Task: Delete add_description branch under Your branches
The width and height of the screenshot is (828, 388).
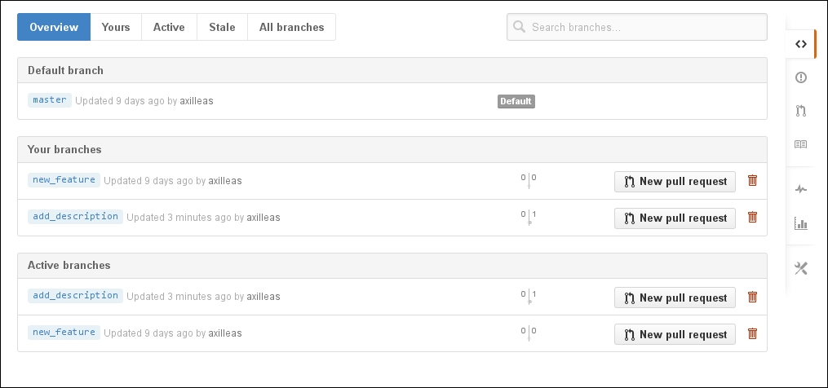Action: tap(752, 217)
